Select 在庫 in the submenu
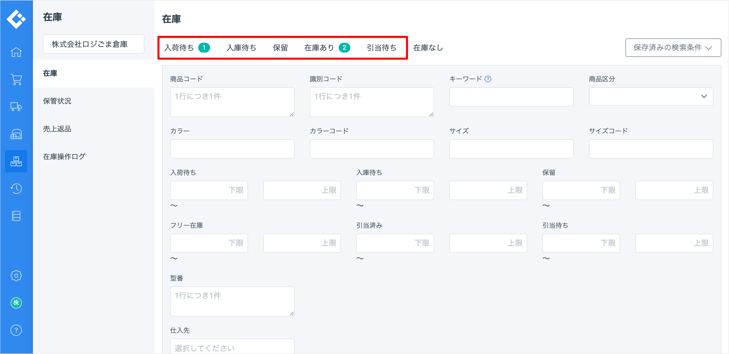 [x=94, y=73]
